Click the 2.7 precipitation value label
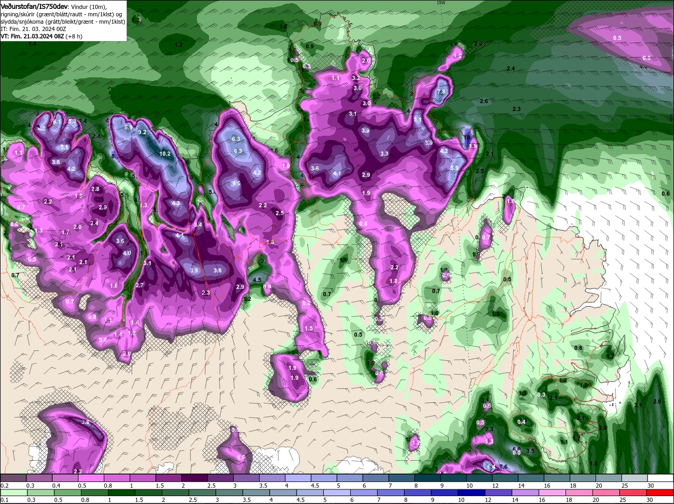The height and width of the screenshot is (504, 674). (140, 285)
